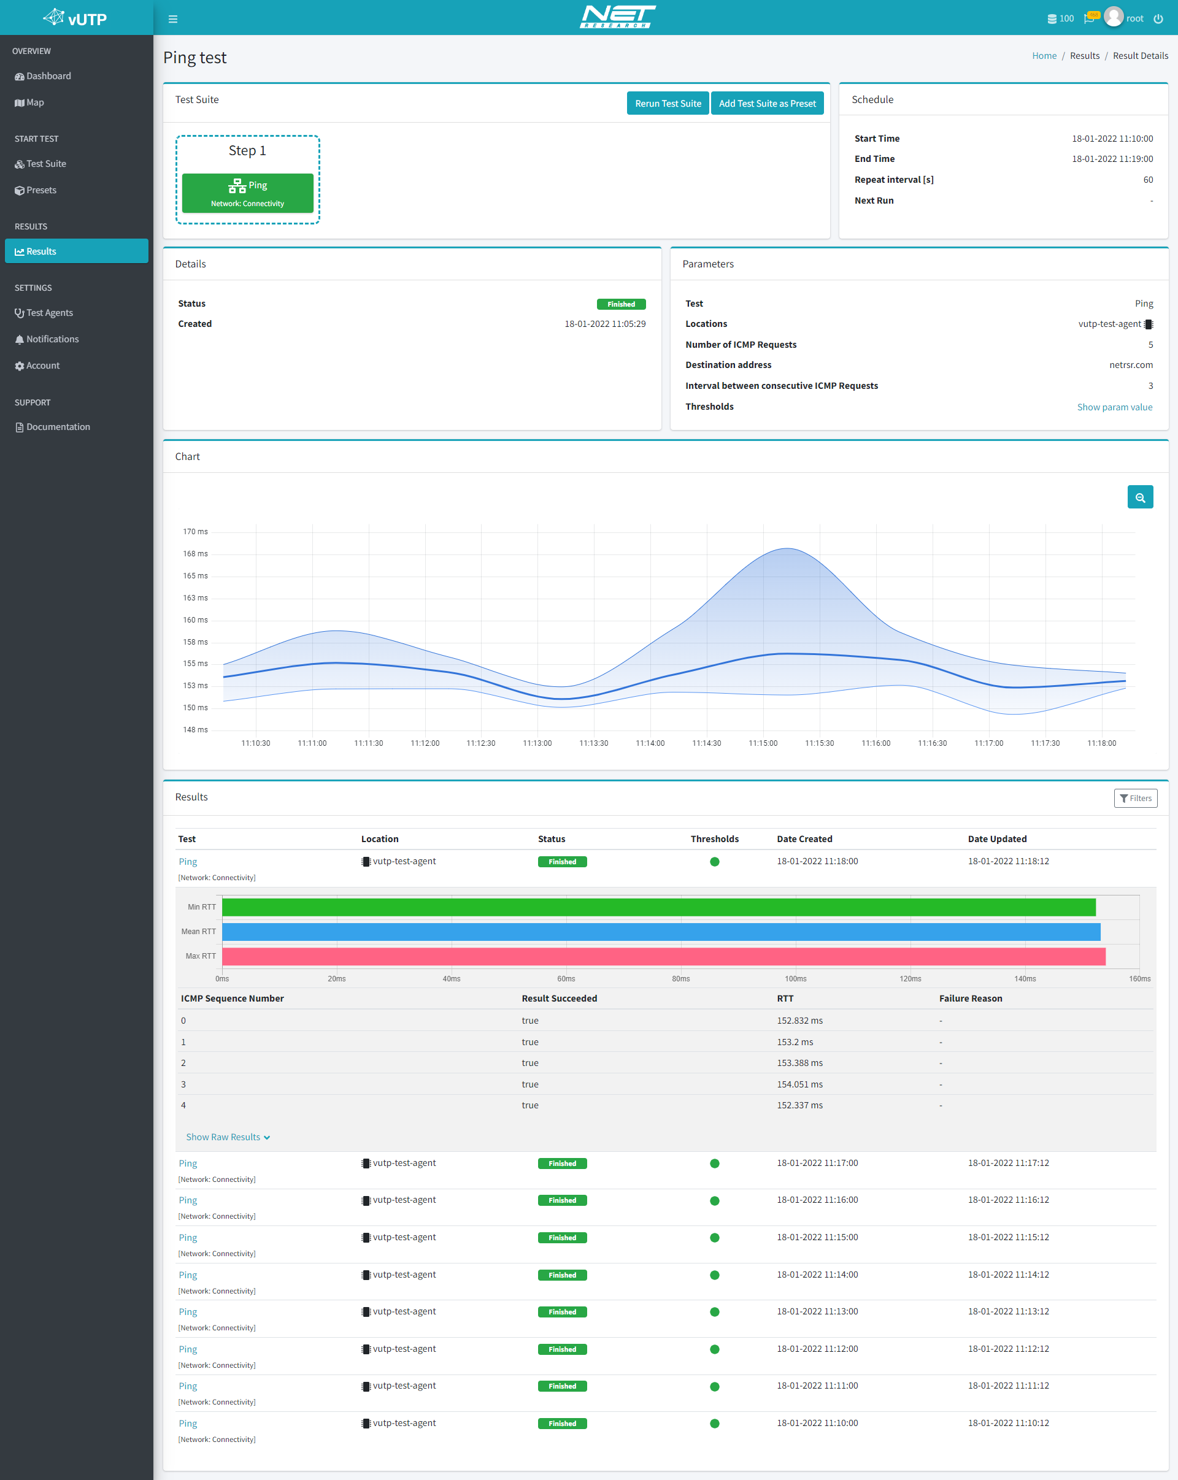Screen dimensions: 1178x1480
Task: Click the power logout icon
Action: coord(1158,18)
